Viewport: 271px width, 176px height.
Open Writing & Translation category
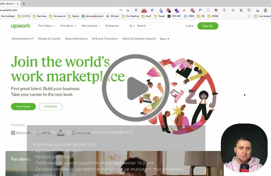point(105,39)
